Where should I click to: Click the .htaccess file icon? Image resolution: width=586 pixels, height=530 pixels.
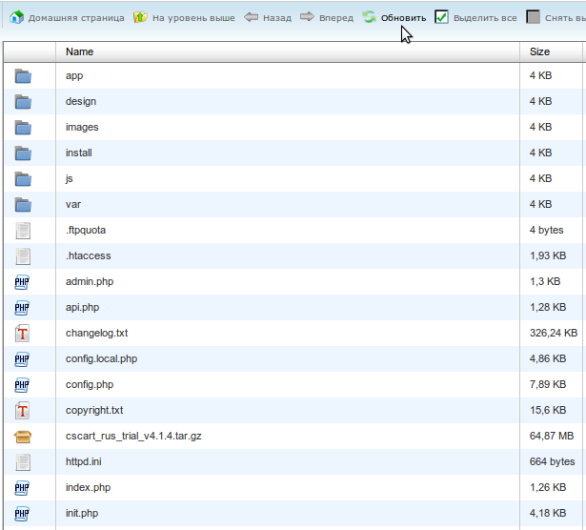click(x=24, y=256)
